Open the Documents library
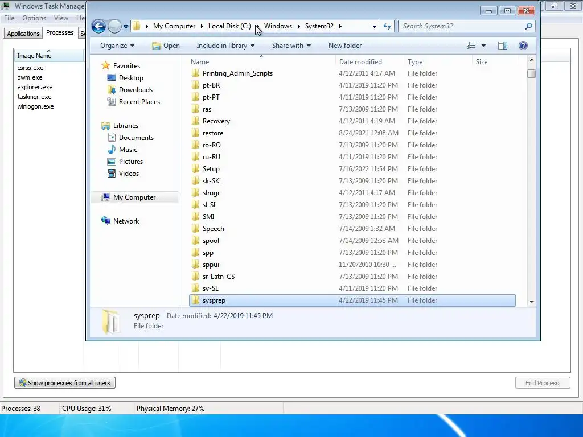 coord(136,138)
